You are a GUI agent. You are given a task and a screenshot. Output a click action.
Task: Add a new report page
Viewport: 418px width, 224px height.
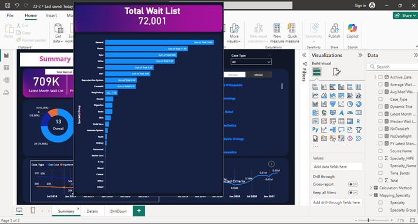coord(139,211)
